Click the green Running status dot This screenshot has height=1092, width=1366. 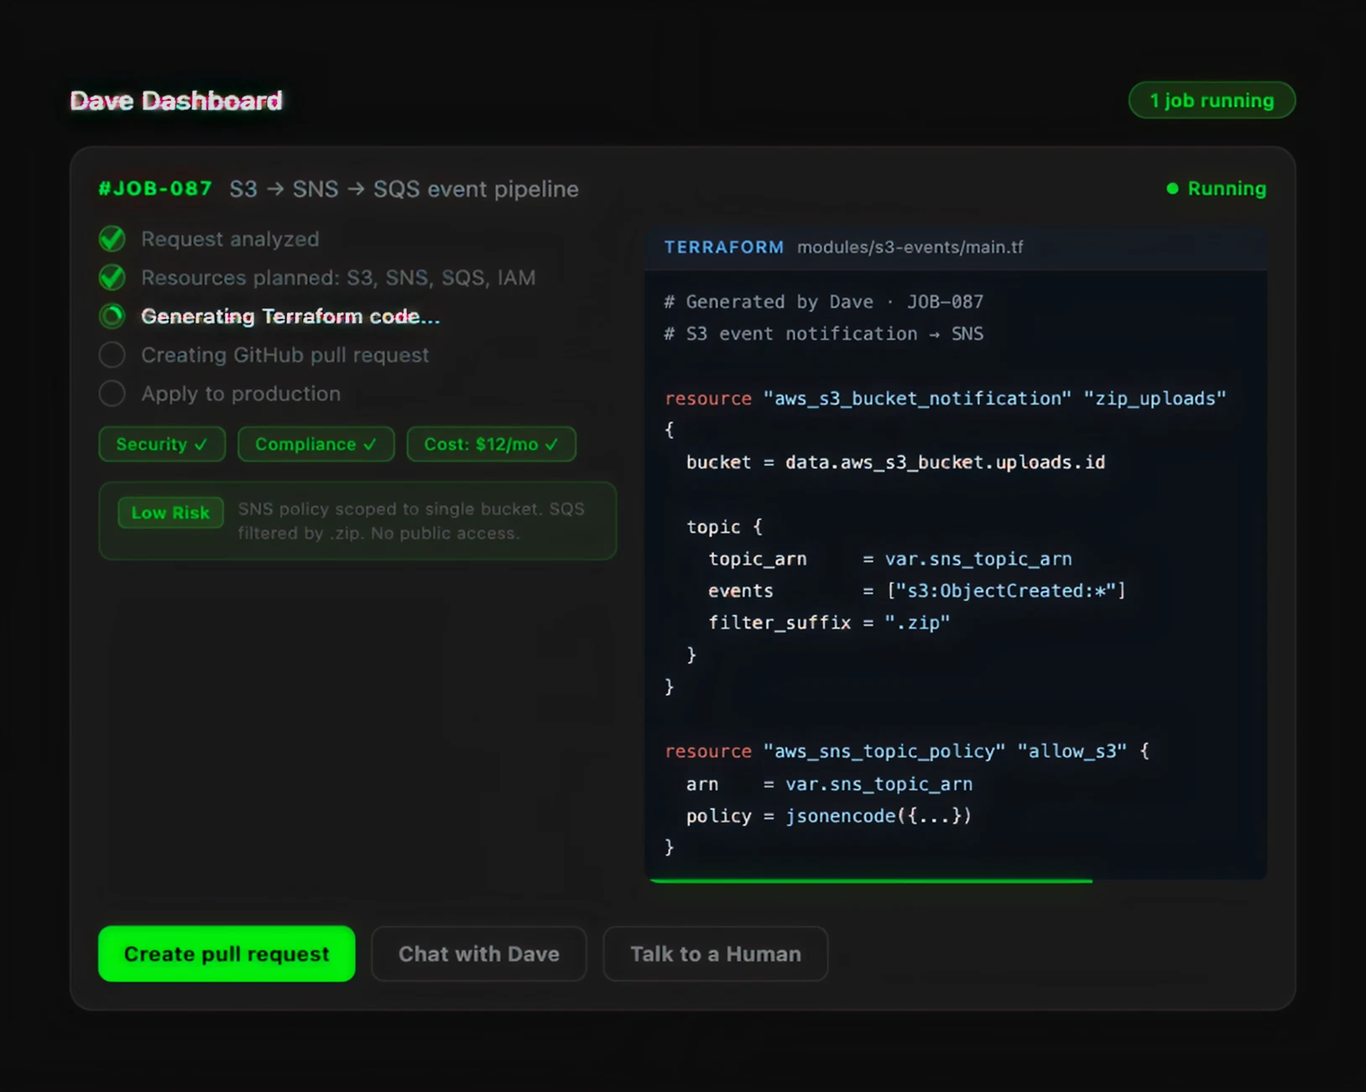click(1172, 189)
